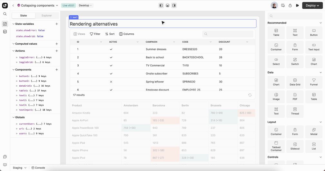Screen dimensions: 325x171
Task: Click the Filter button in table toolbar
Action: (95, 34)
